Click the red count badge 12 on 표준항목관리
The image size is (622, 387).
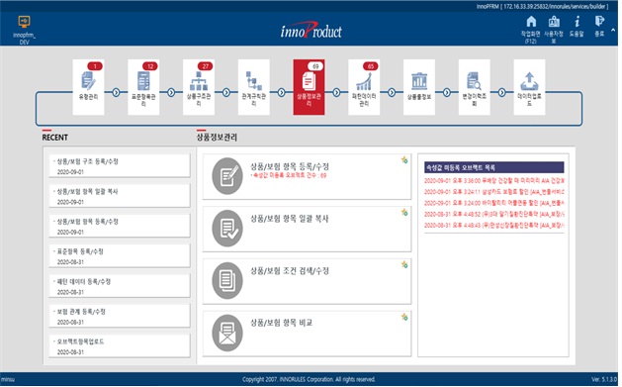pyautogui.click(x=150, y=66)
